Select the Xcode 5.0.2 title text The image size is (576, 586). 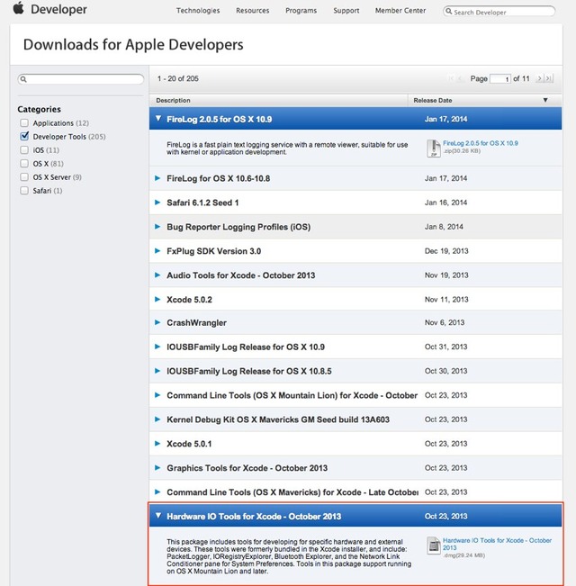[189, 300]
